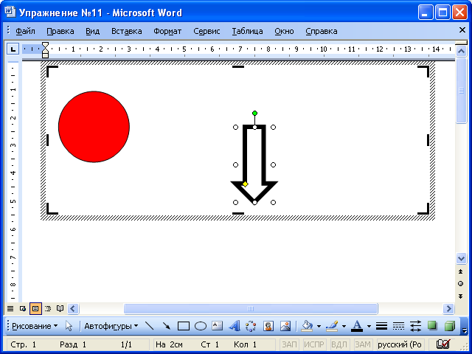The width and height of the screenshot is (472, 354).
Task: Toggle ЗАП macro recording indicator
Action: pos(289,344)
